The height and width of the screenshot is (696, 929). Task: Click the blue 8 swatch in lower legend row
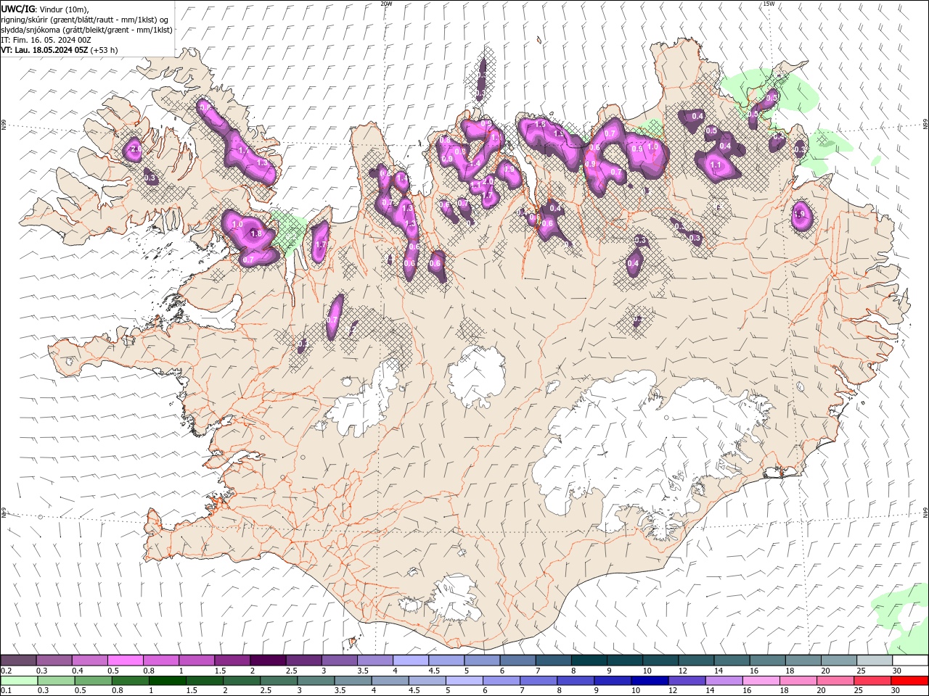(576, 681)
